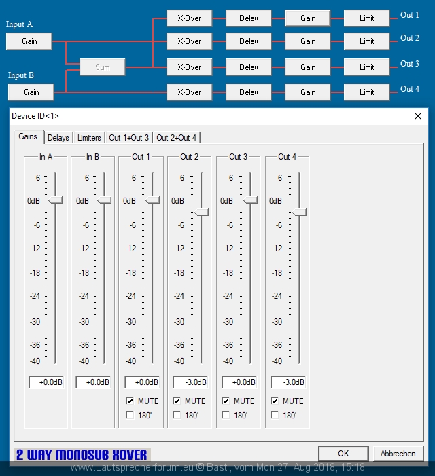Open the Out 2+Out 4 tab
The width and height of the screenshot is (435, 476).
pos(177,138)
